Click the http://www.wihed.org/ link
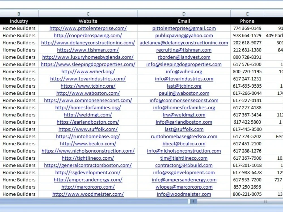 [88, 72]
